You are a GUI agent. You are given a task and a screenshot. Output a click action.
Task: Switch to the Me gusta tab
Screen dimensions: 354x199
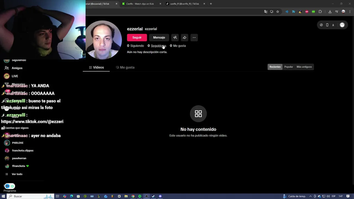coord(125,67)
